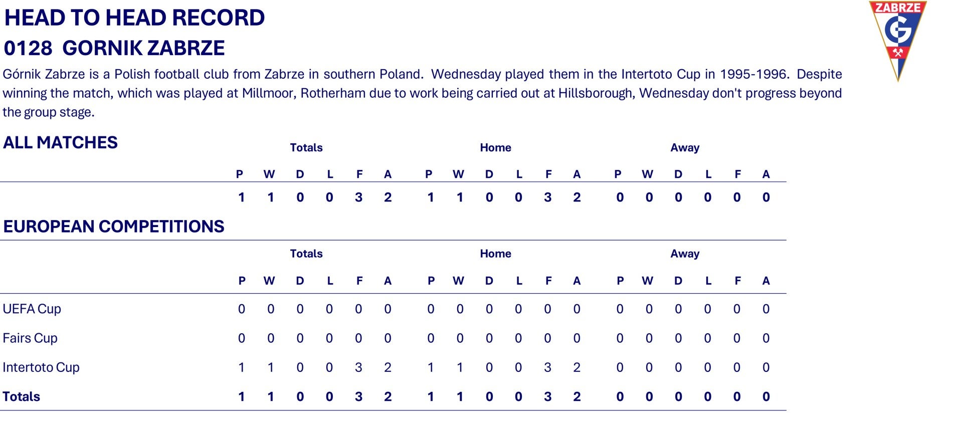This screenshot has height=424, width=962.
Task: Select the HEAD TO HEAD RECORD title
Action: click(134, 18)
